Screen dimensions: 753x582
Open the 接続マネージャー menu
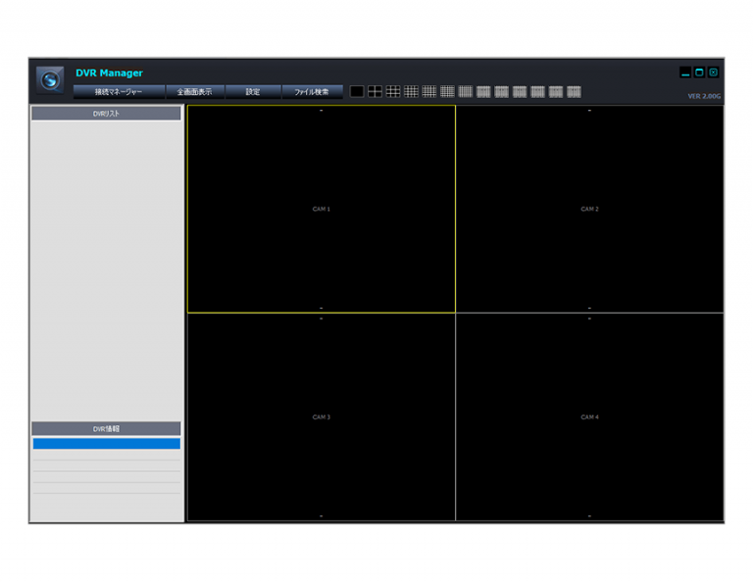pos(119,92)
